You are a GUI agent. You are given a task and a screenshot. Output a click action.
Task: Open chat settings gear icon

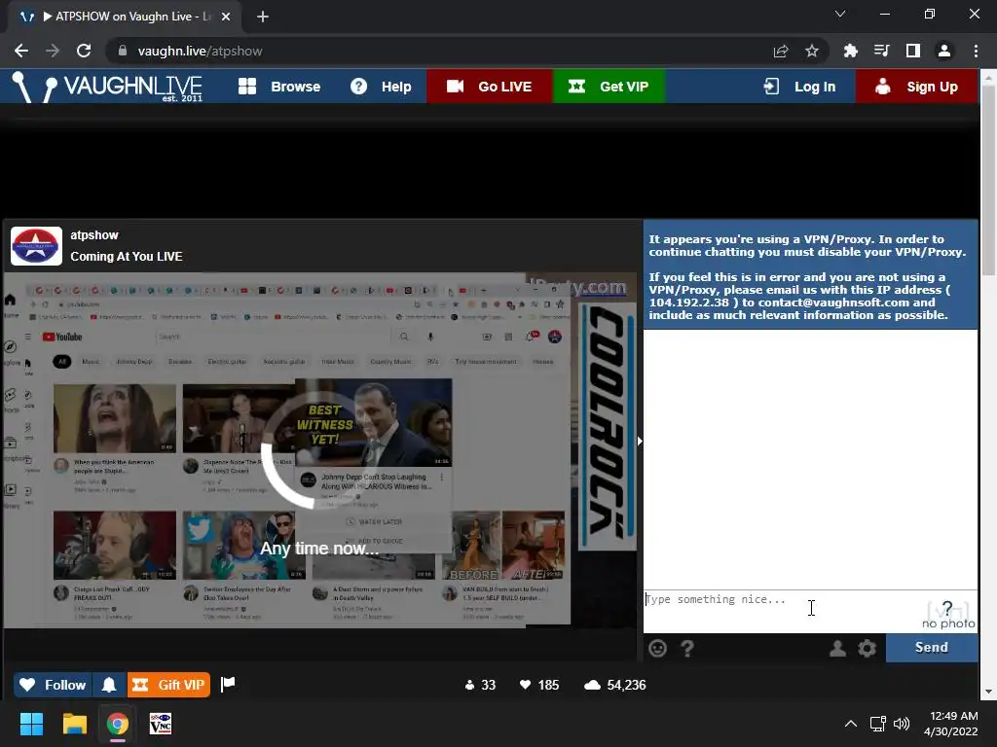click(x=867, y=648)
